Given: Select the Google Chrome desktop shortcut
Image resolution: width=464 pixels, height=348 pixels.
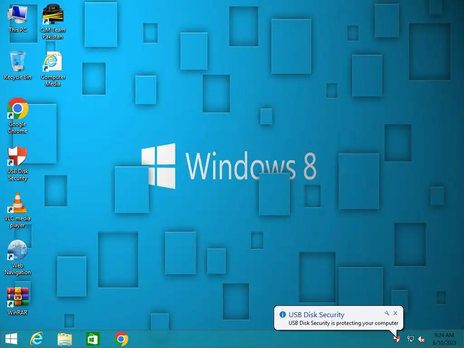Looking at the screenshot, I should 18,116.
